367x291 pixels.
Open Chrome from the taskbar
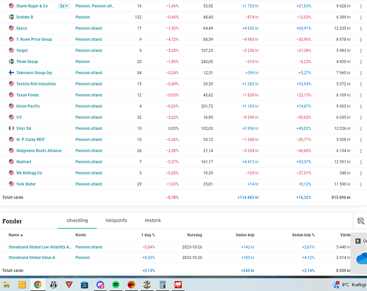[37, 285]
